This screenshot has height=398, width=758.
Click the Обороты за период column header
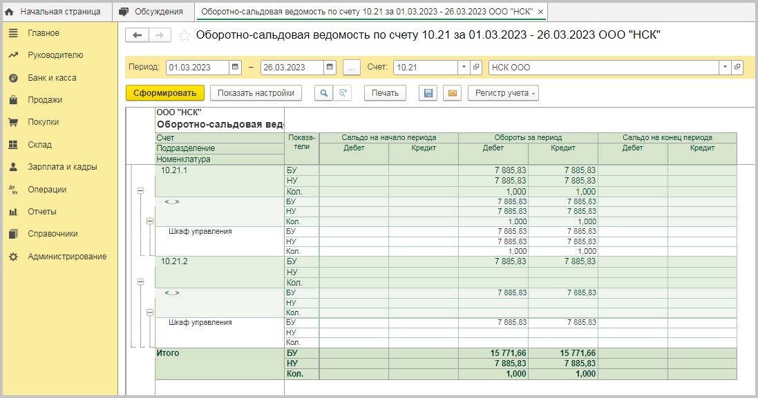(x=528, y=137)
